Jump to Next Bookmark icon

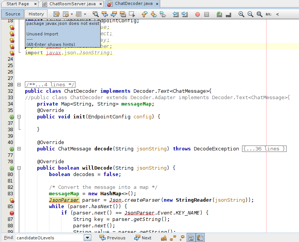click(x=154, y=14)
